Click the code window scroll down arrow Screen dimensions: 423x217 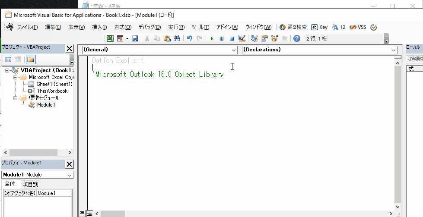coord(398,207)
